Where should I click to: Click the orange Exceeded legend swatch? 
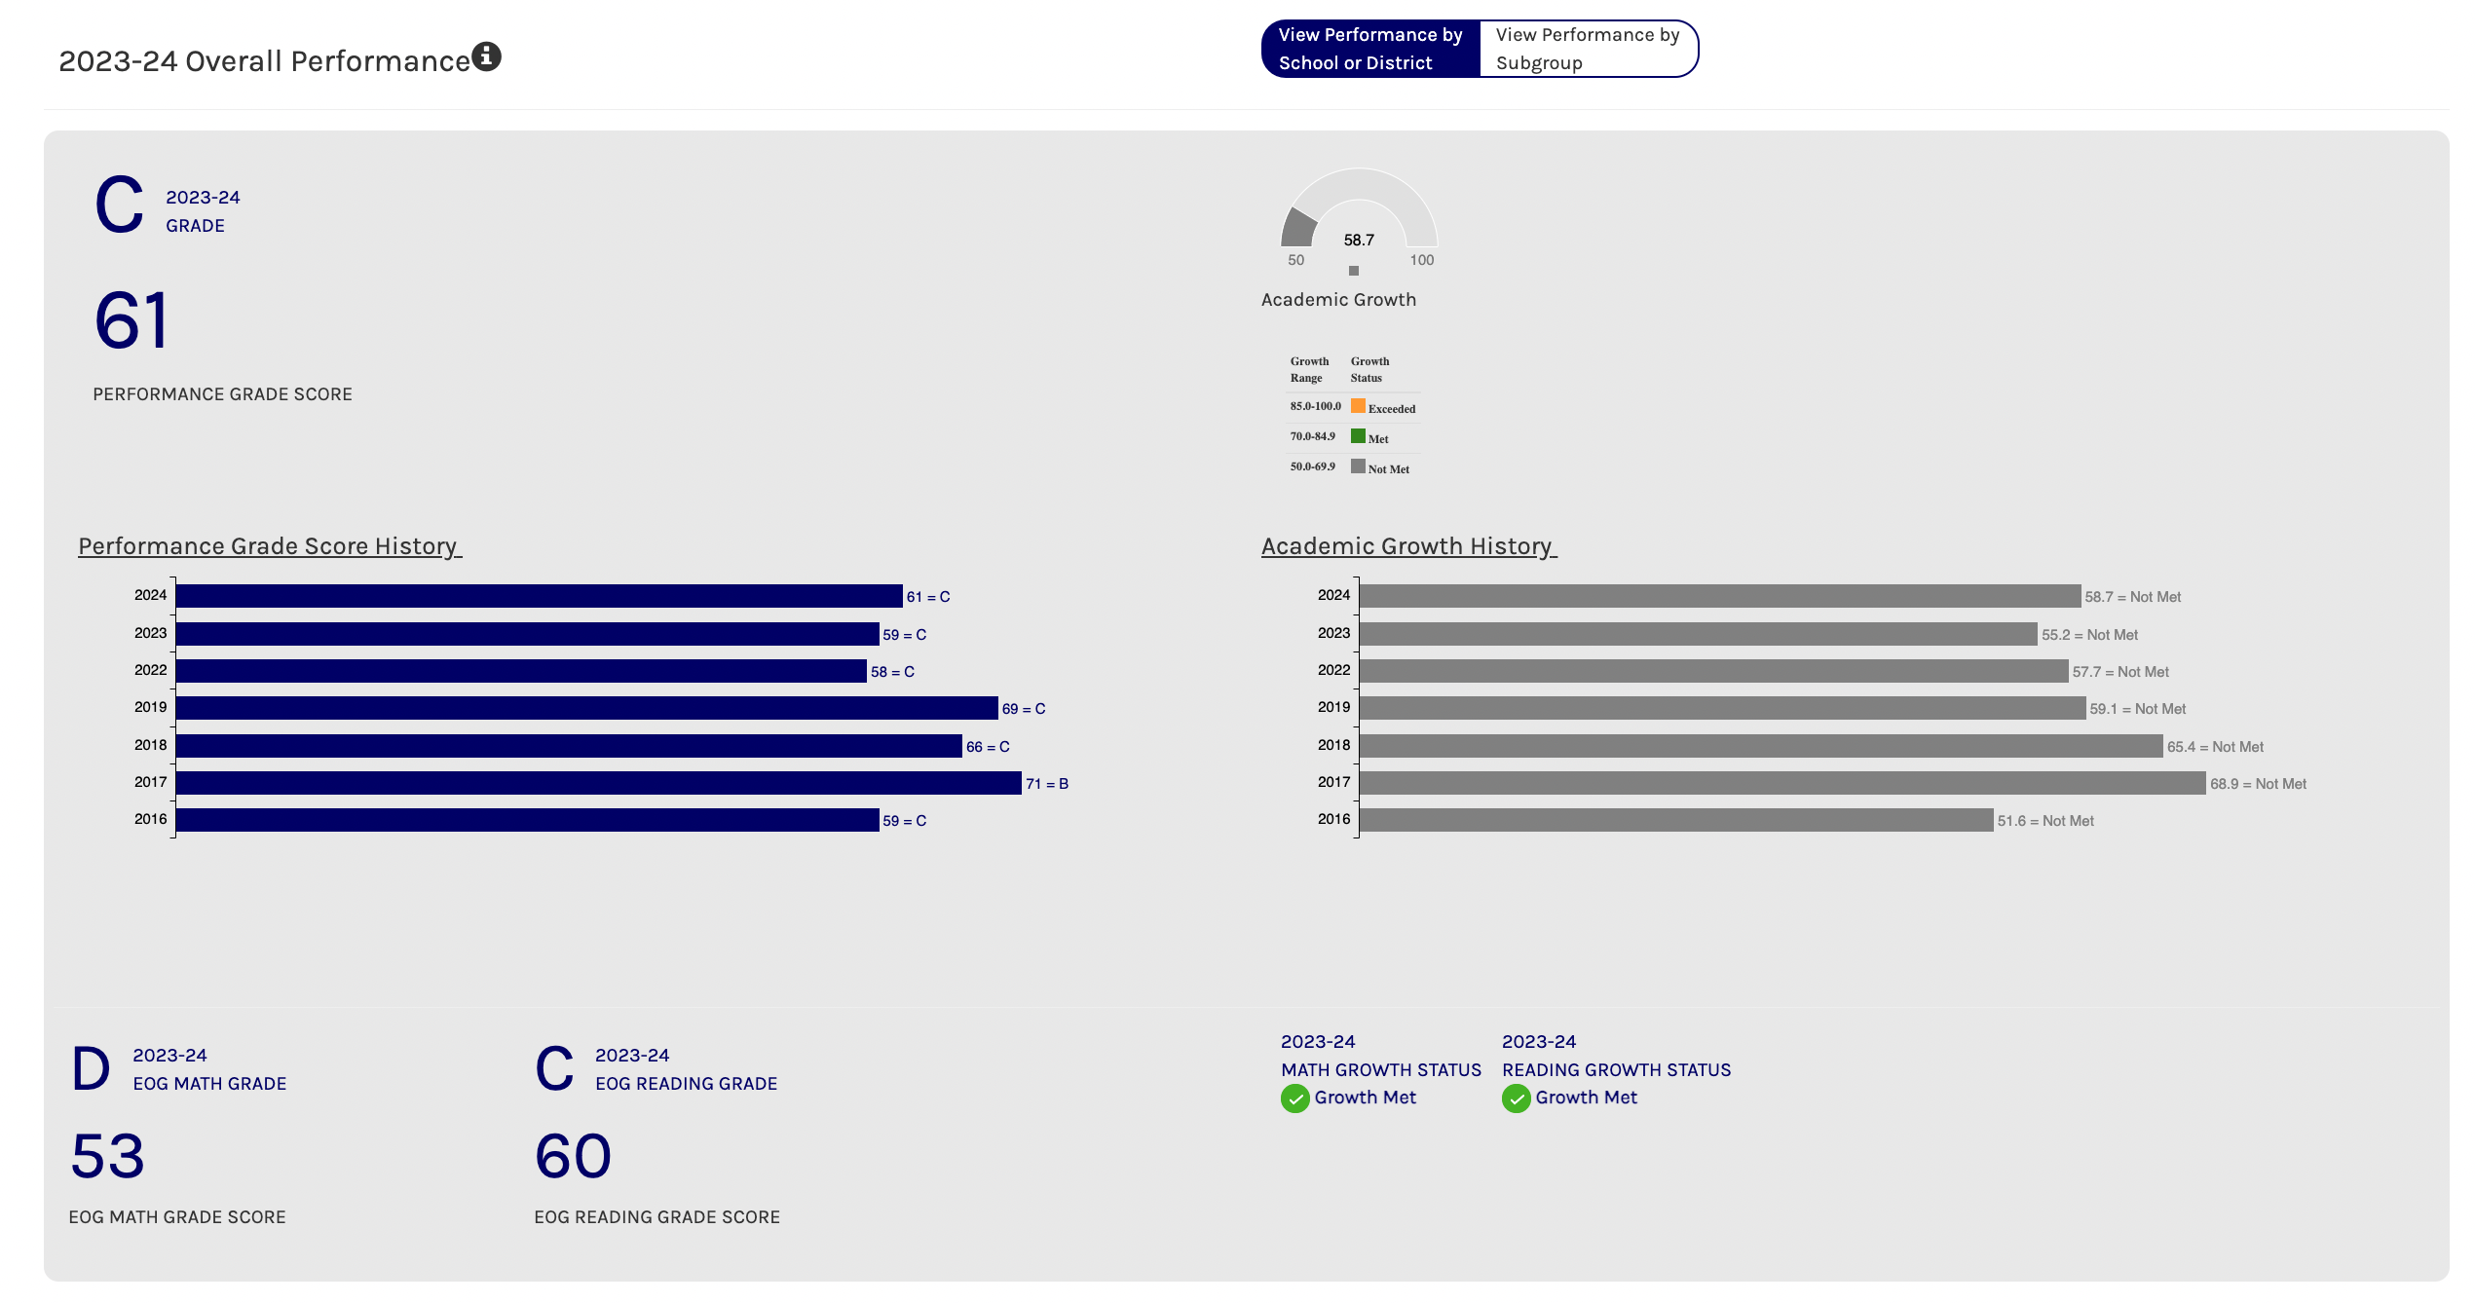(1357, 406)
